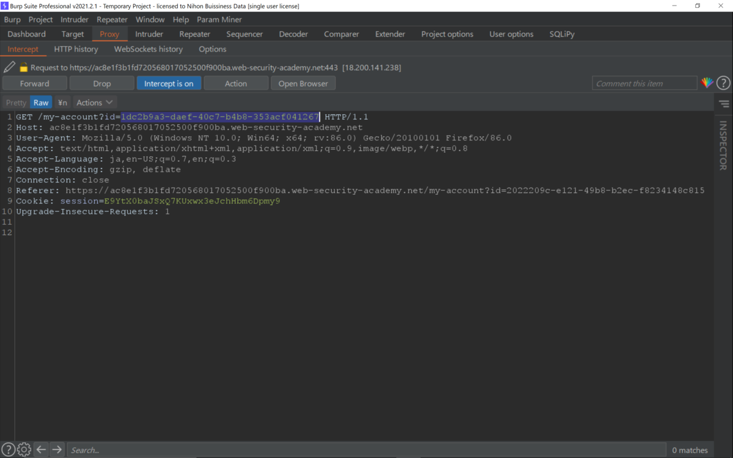Click the Comment this item field
The height and width of the screenshot is (458, 733).
pyautogui.click(x=644, y=83)
